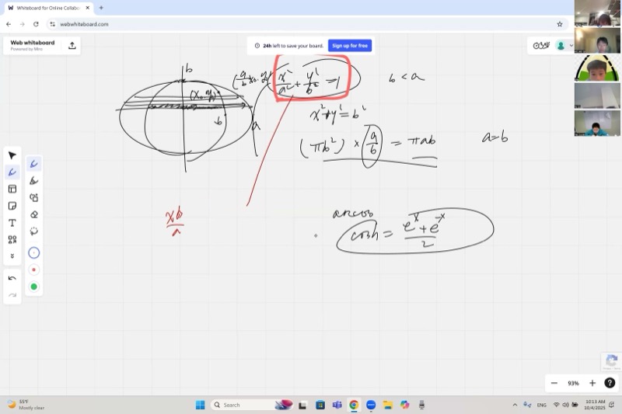Pick the highlighter pen
This screenshot has height=414, width=622.
pyautogui.click(x=33, y=180)
